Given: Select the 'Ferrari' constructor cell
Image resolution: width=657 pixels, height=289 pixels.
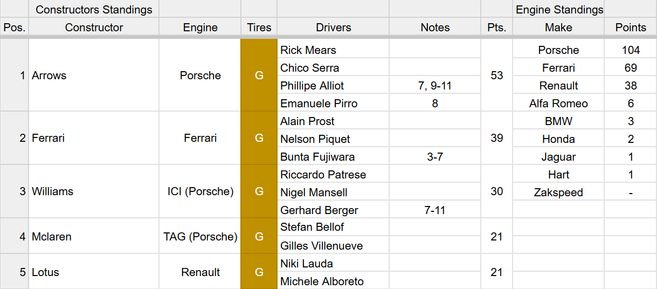Looking at the screenshot, I should coord(94,138).
